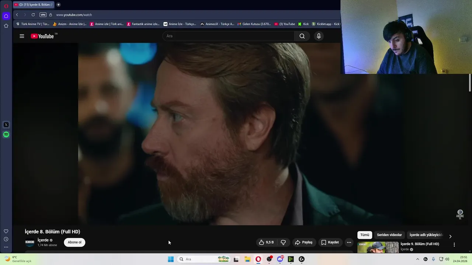Viewport: 472px width, 265px height.
Task: Dislike the video with thumbs-down icon
Action: [x=283, y=242]
